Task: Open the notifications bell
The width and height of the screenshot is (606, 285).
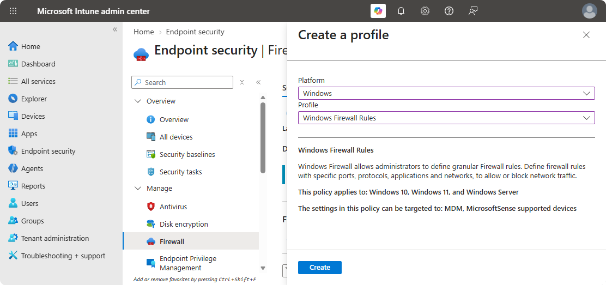Action: click(x=401, y=11)
